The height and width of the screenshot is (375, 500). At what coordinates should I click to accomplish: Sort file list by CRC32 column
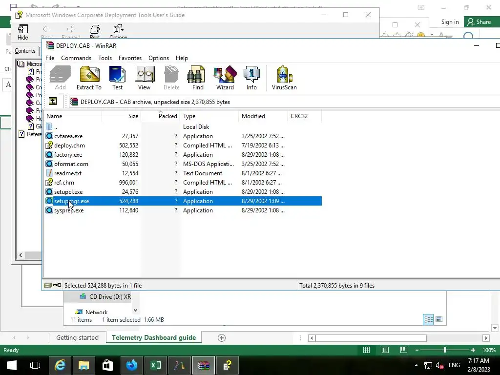304,116
